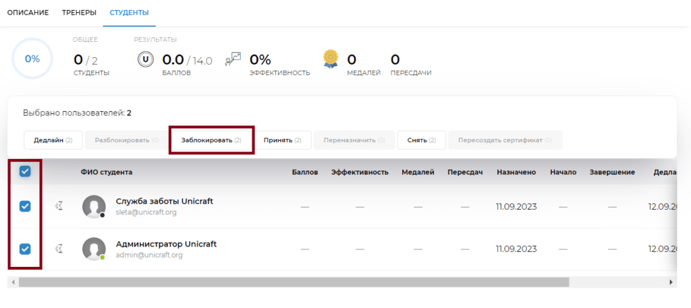The height and width of the screenshot is (308, 691).
Task: Open the Служба заботы Unicraft name
Action: 165,201
